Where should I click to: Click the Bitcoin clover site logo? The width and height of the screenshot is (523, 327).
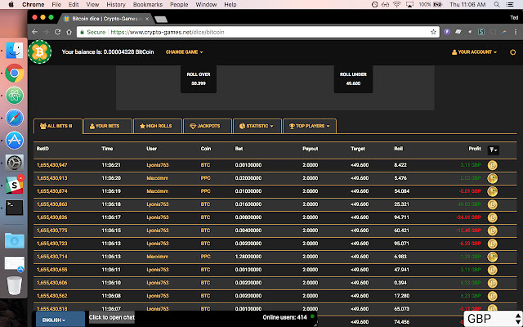[x=40, y=52]
